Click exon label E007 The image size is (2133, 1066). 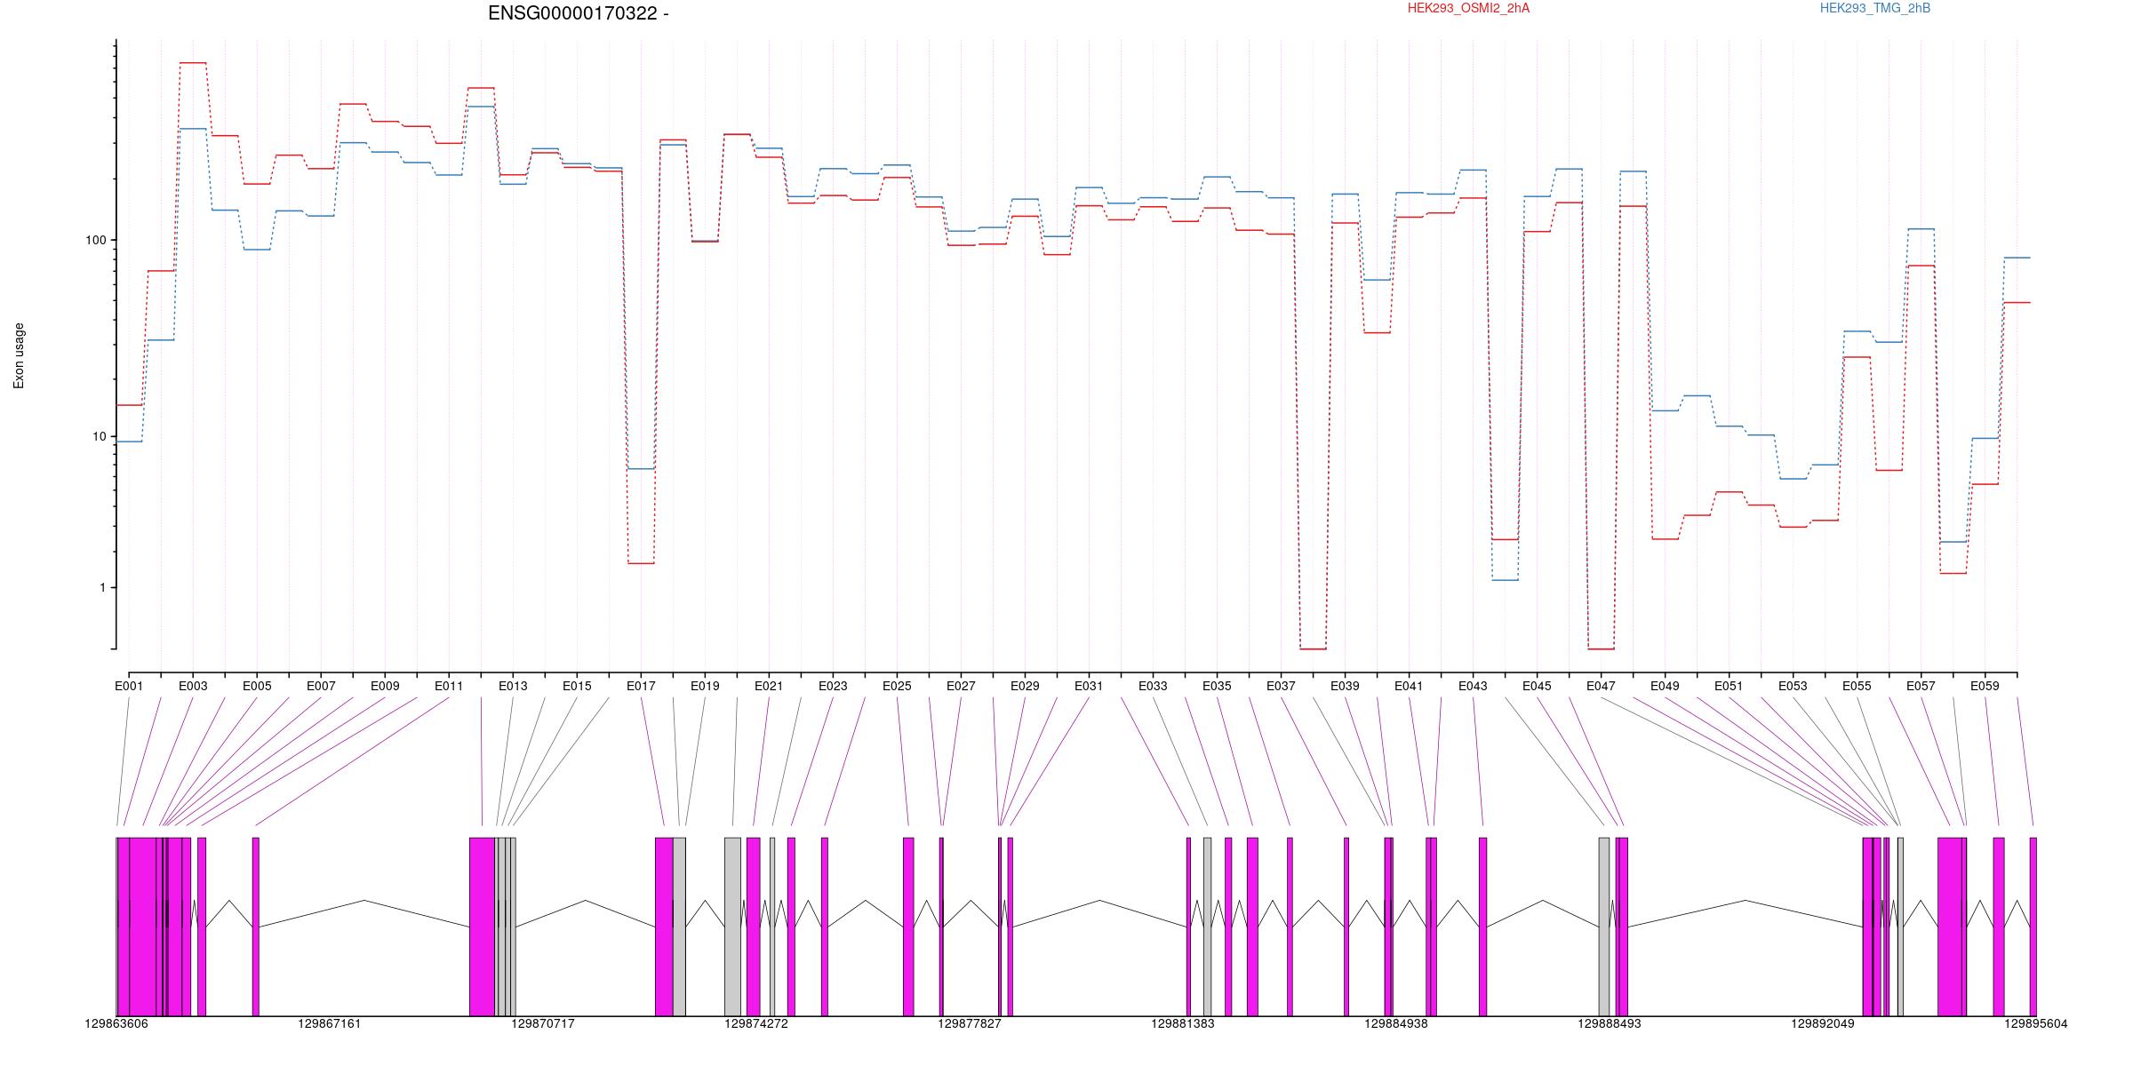321,686
